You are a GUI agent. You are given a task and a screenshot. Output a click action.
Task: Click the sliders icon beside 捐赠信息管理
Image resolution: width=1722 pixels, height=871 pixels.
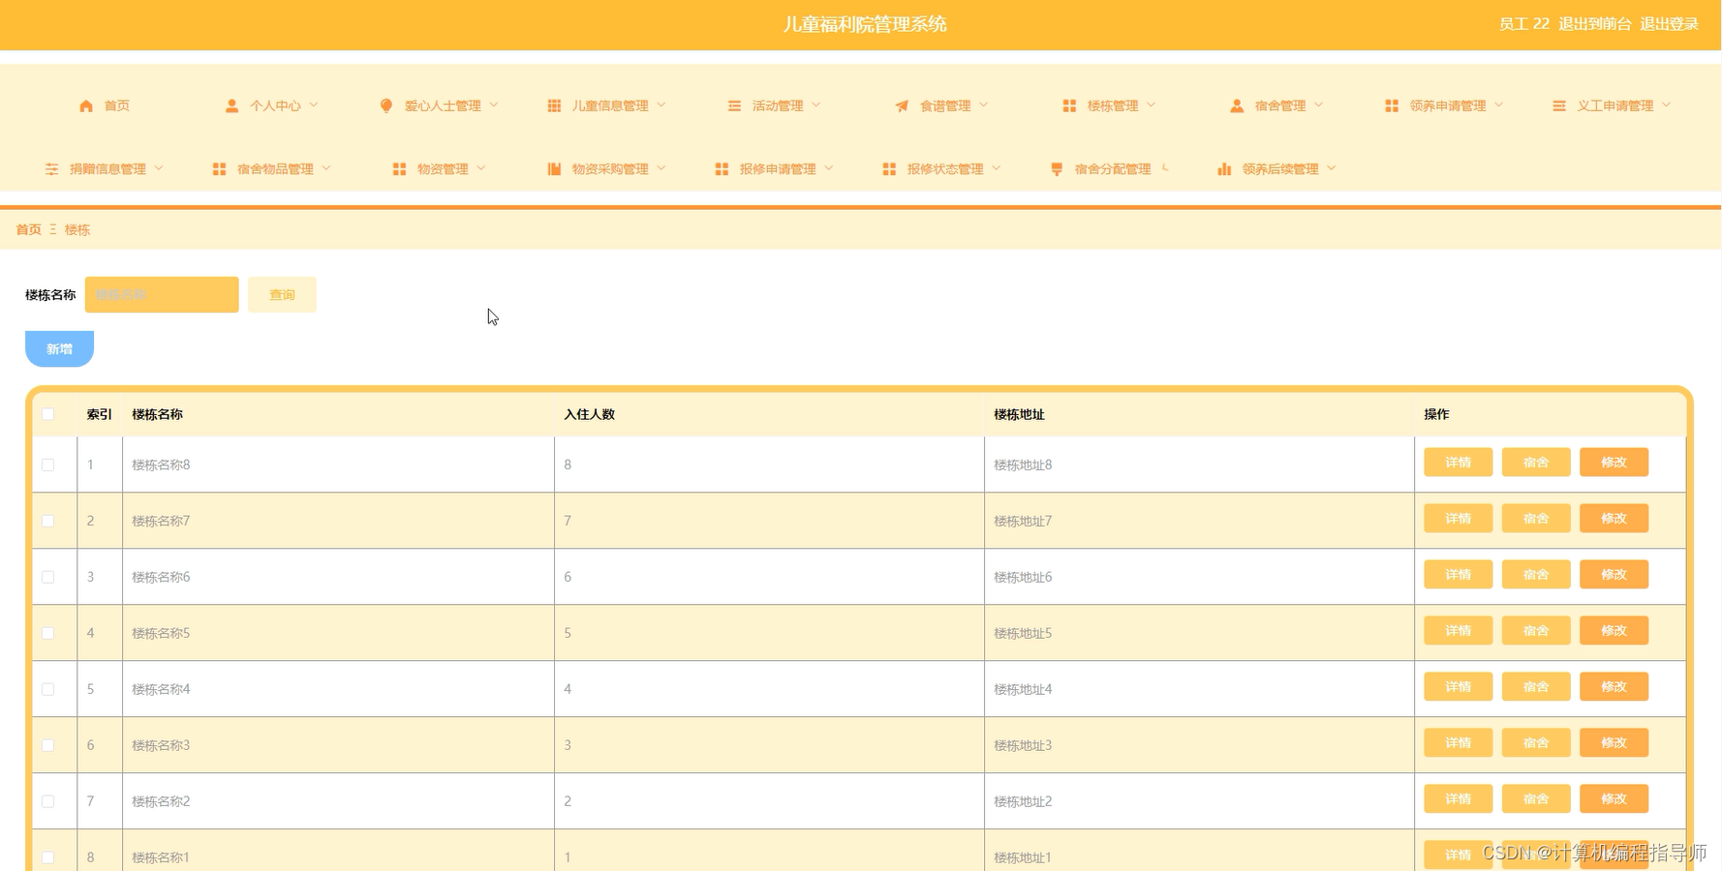[x=51, y=168]
